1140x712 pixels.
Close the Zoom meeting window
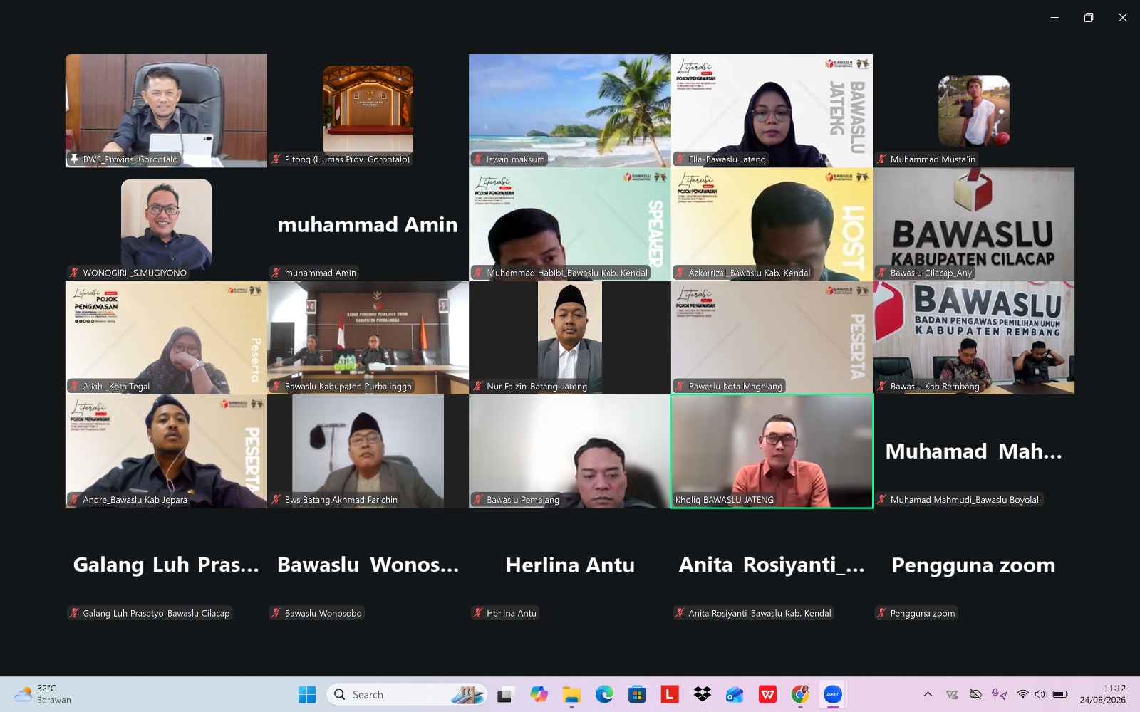pos(1123,17)
